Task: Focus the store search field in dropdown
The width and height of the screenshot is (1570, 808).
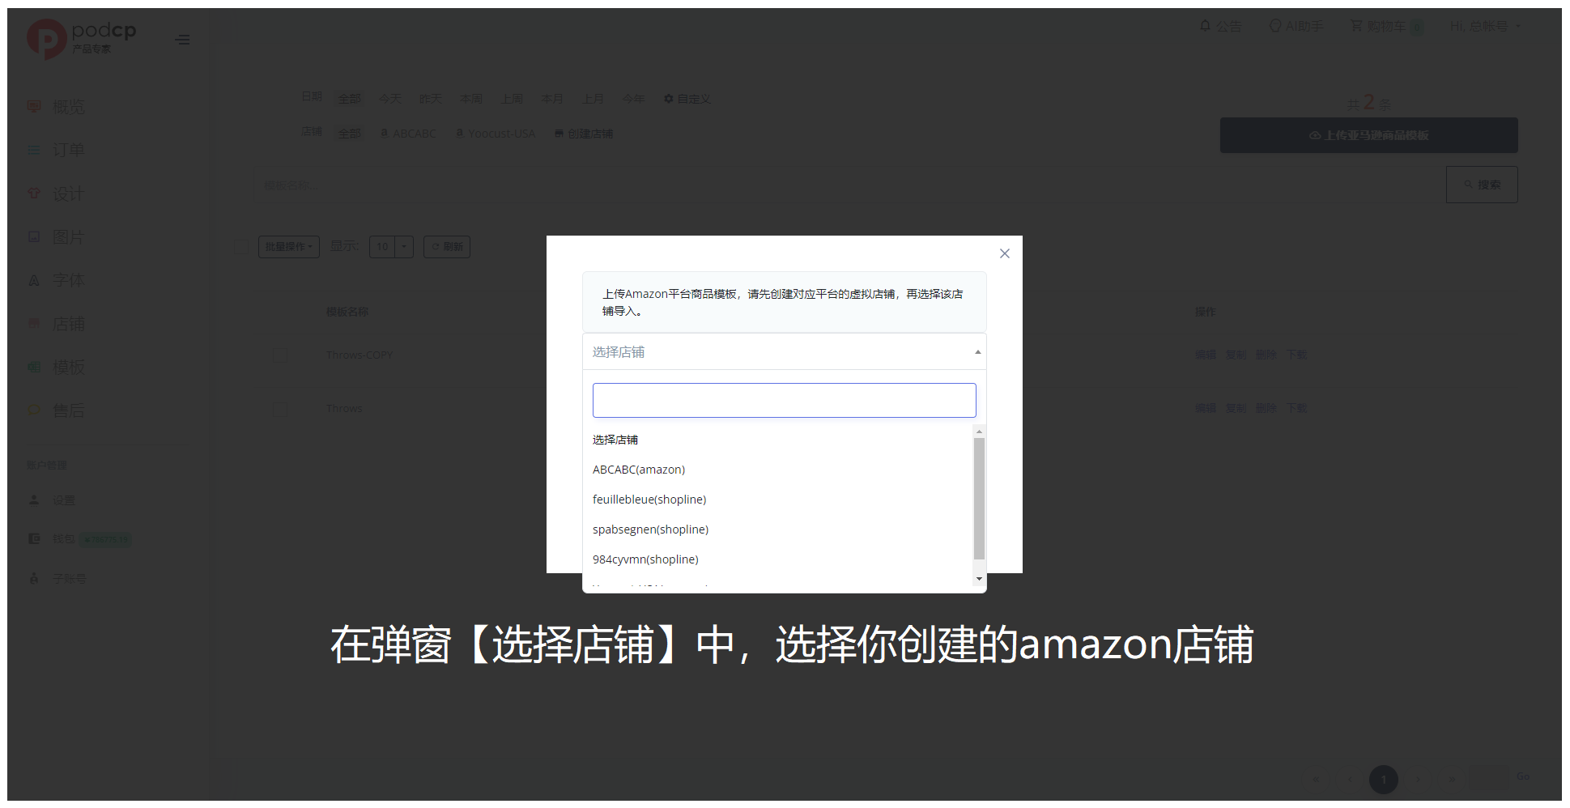Action: point(784,400)
